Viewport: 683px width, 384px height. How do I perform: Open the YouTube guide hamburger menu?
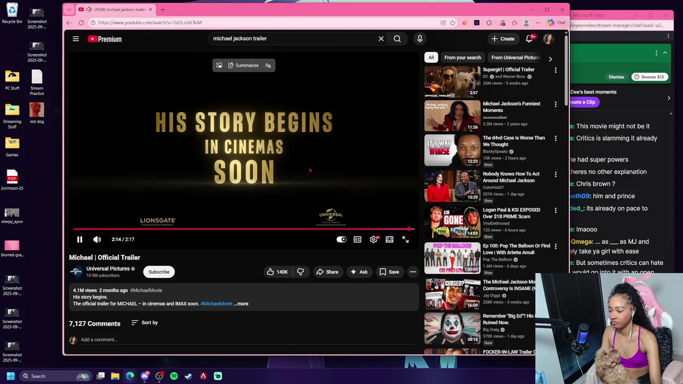pyautogui.click(x=76, y=39)
